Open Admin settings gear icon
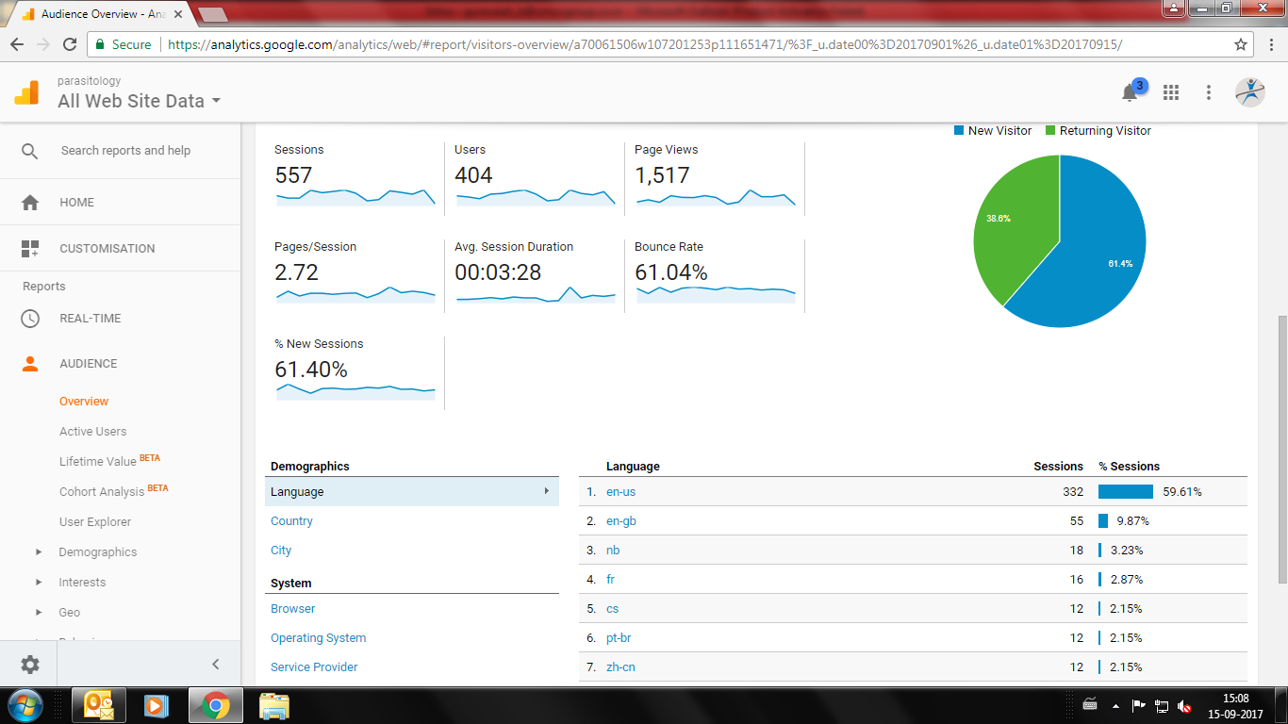Viewport: 1288px width, 724px height. [30, 665]
